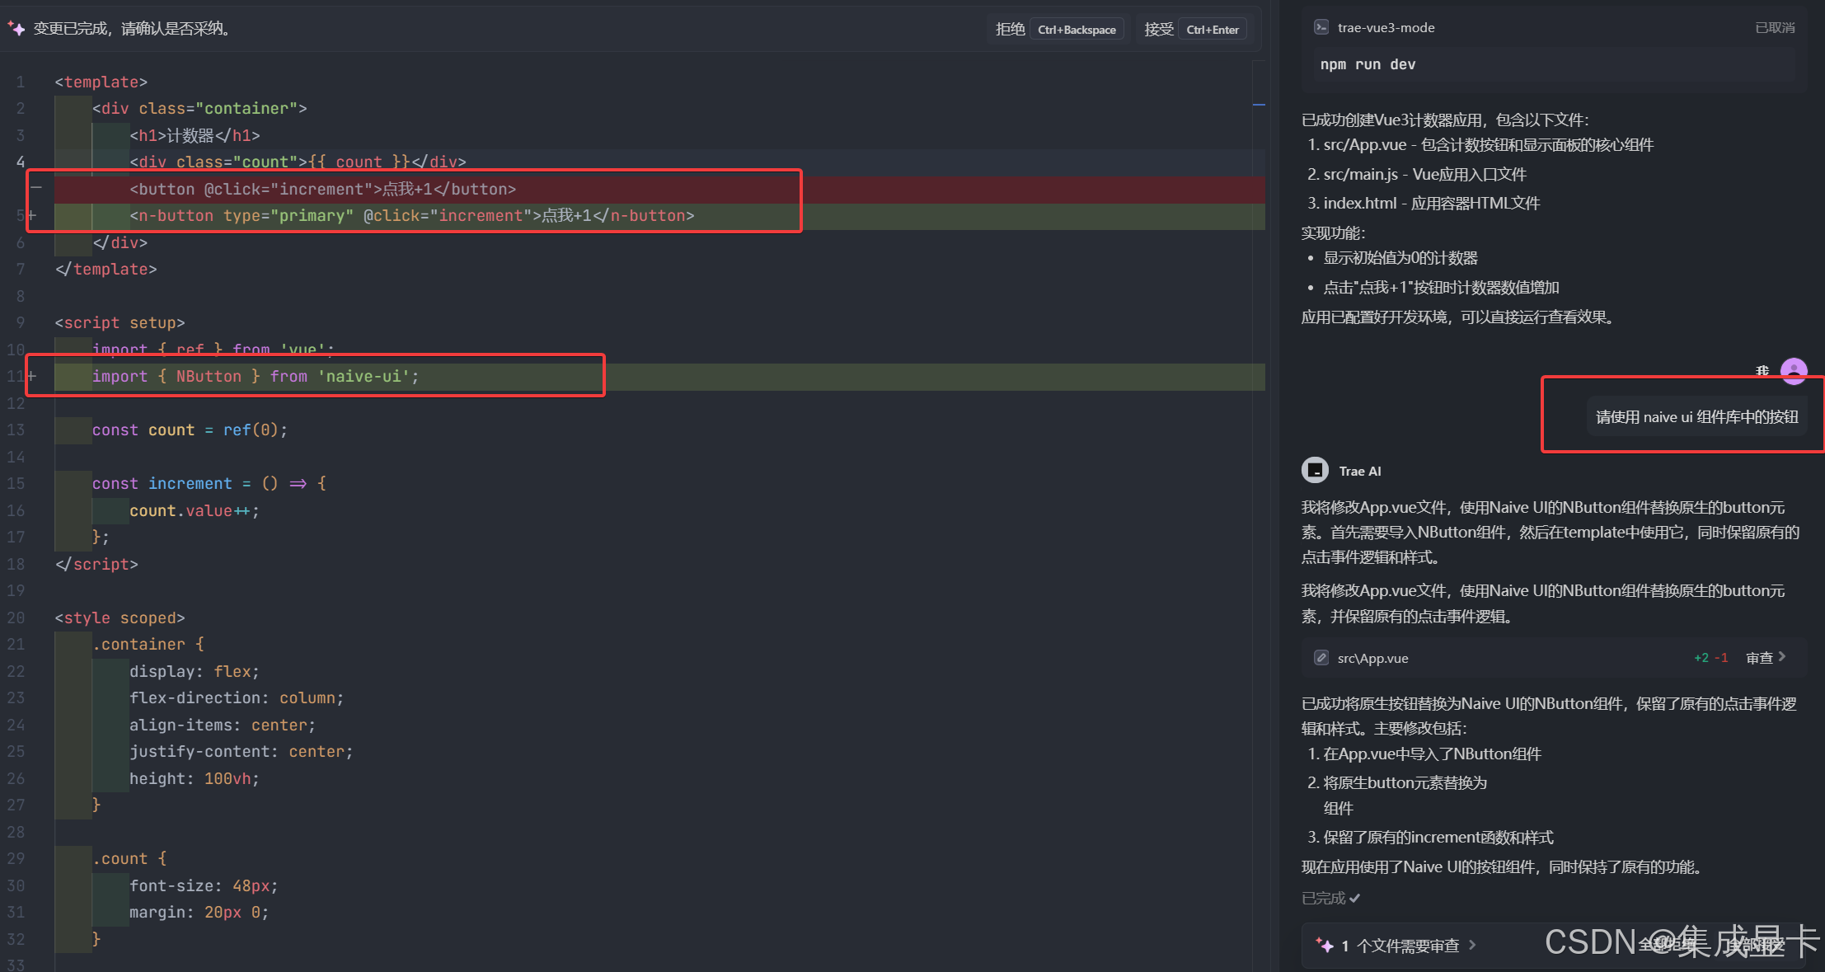Click the sparkle icon by 个文件需要审查

(1324, 945)
